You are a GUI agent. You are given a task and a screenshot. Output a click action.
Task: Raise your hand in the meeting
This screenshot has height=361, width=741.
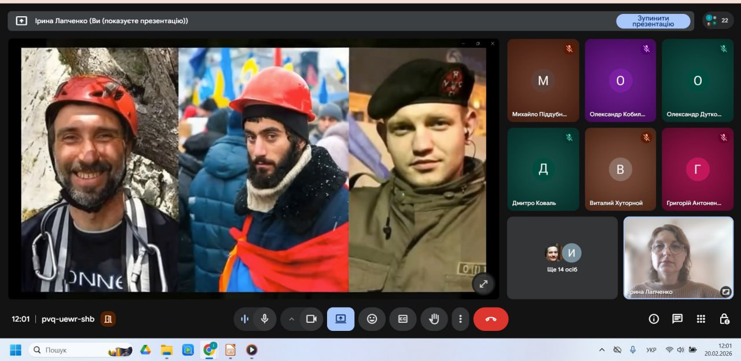coord(434,319)
